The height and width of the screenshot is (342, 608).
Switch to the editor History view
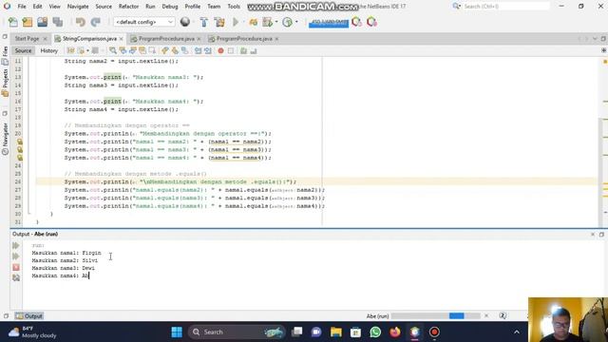pos(48,50)
